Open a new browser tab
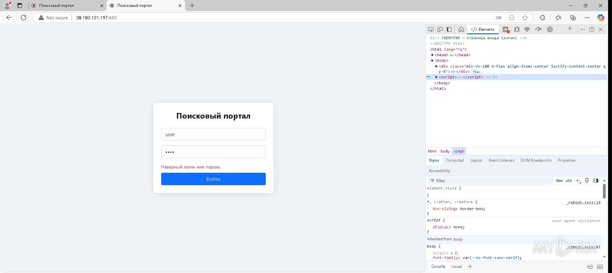Screen dimensions: 612x273 pos(192,6)
